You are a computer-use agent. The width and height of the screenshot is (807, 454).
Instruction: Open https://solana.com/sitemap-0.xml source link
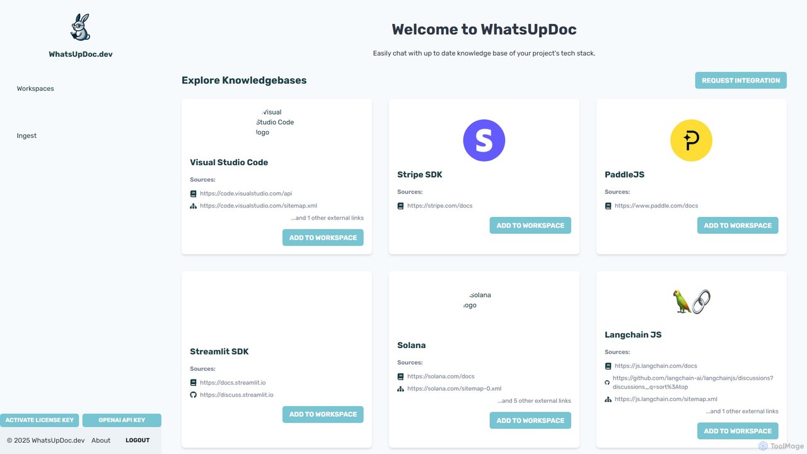point(455,388)
